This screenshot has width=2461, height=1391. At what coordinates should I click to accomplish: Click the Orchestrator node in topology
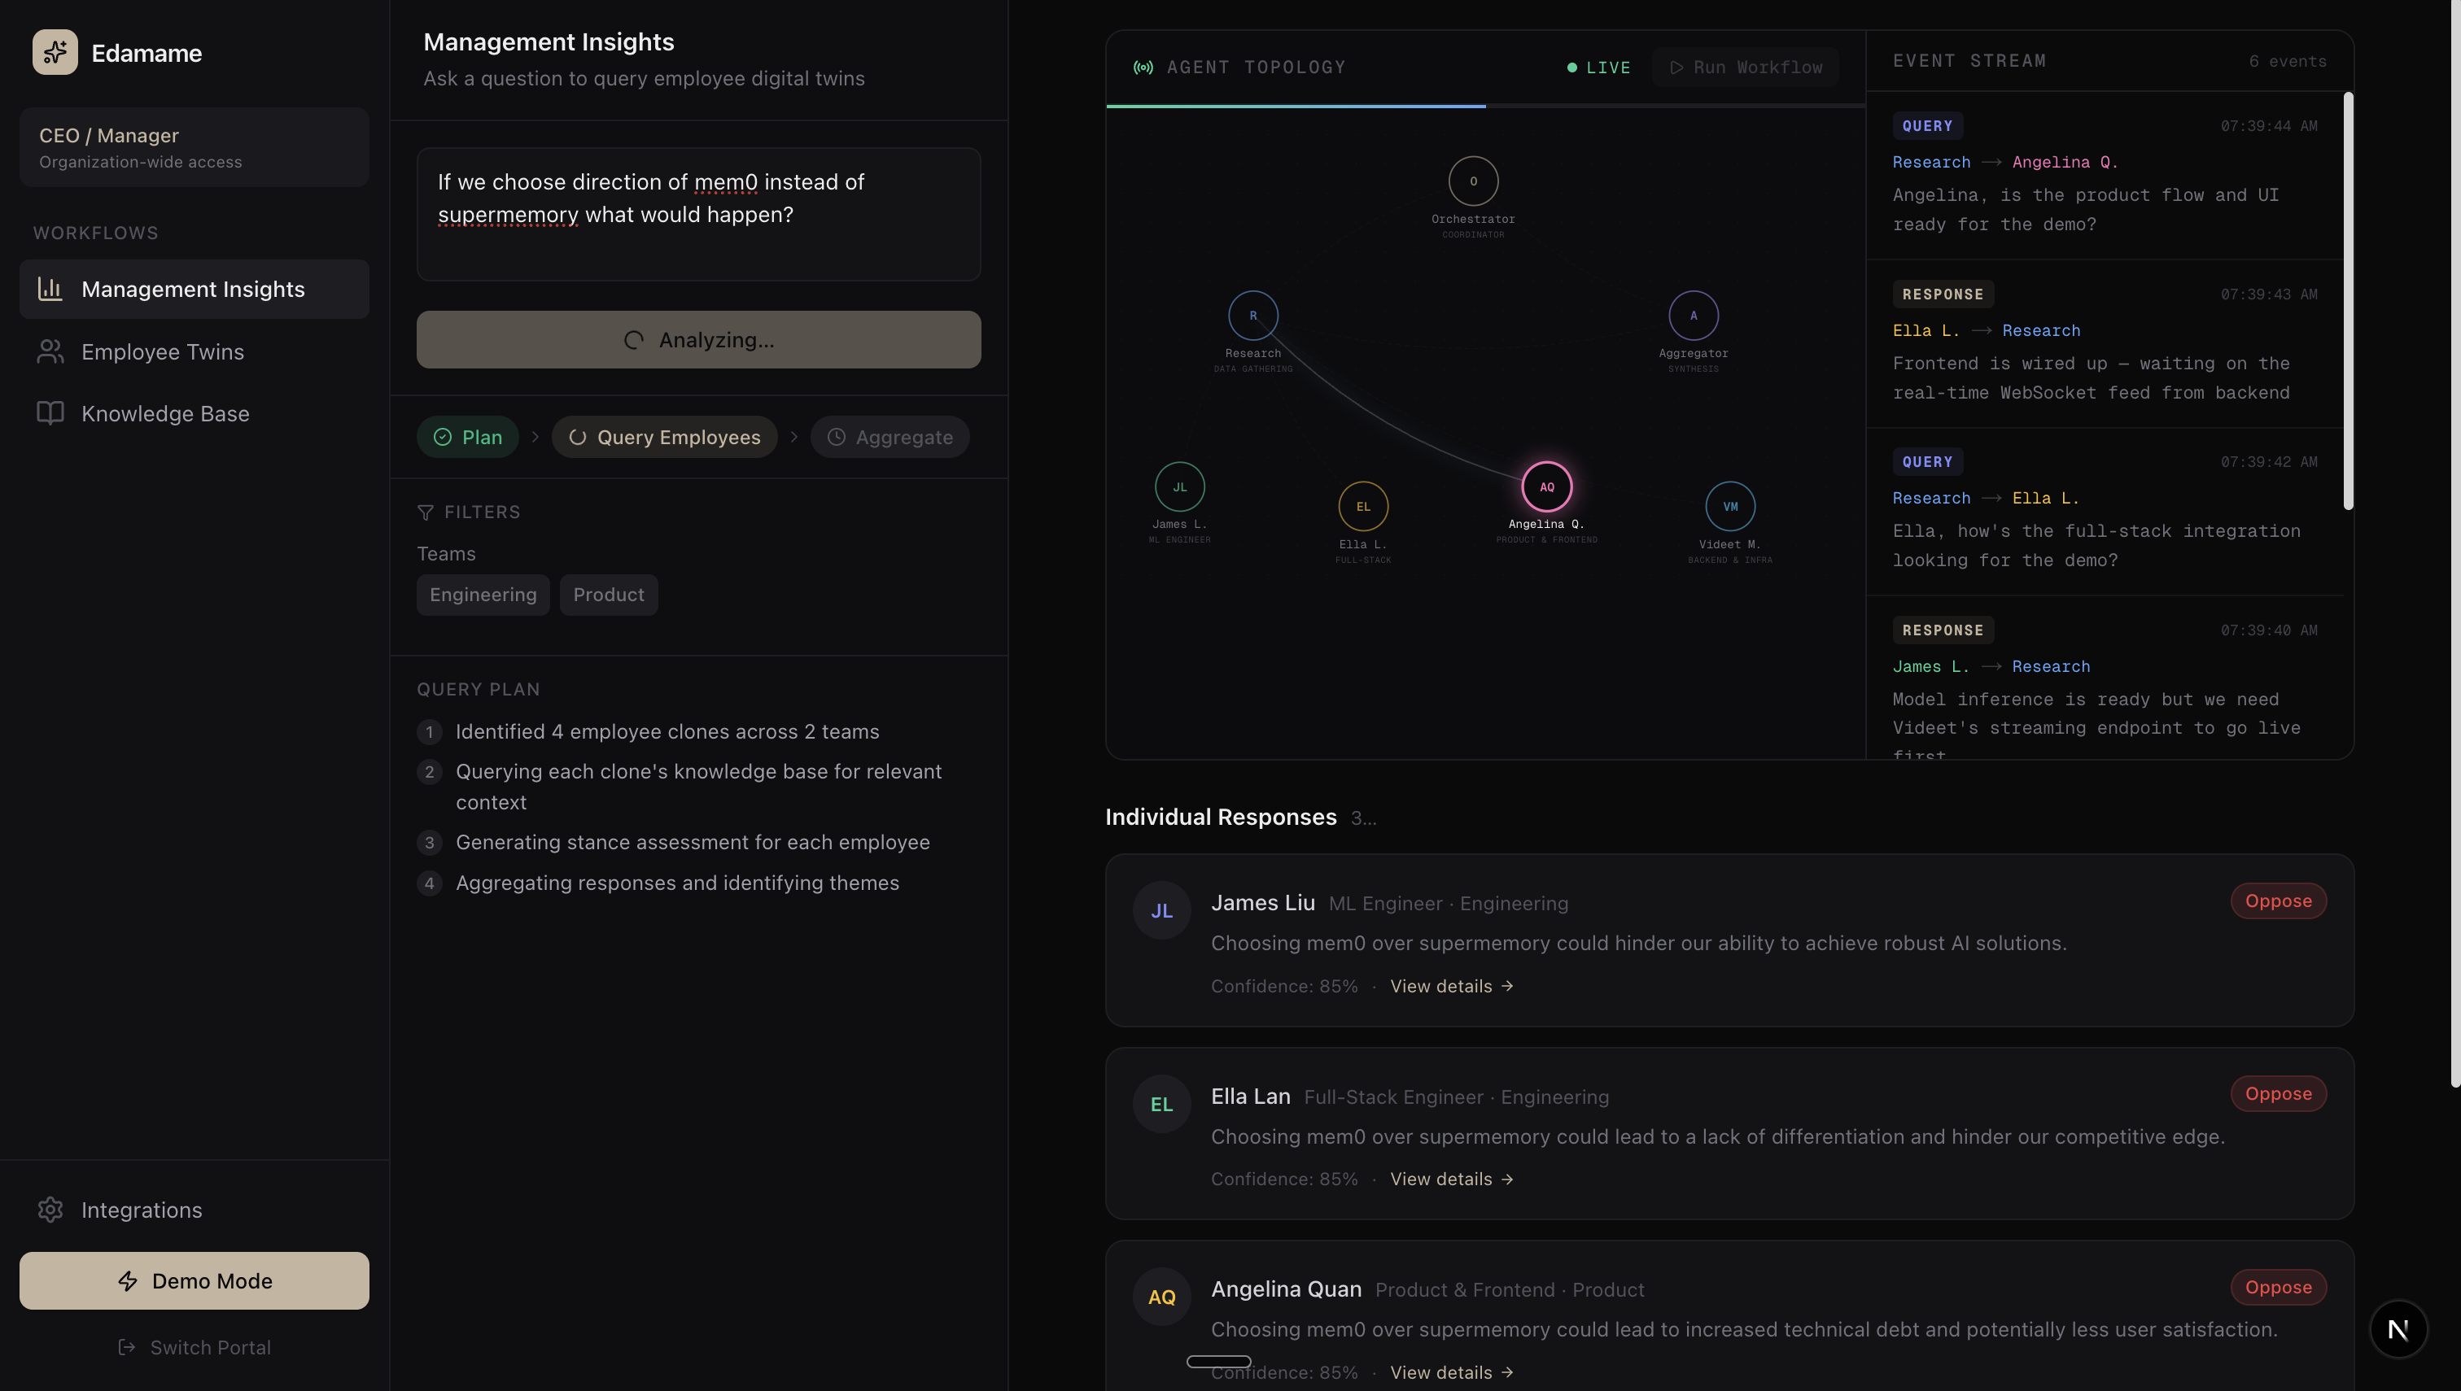pyautogui.click(x=1473, y=181)
